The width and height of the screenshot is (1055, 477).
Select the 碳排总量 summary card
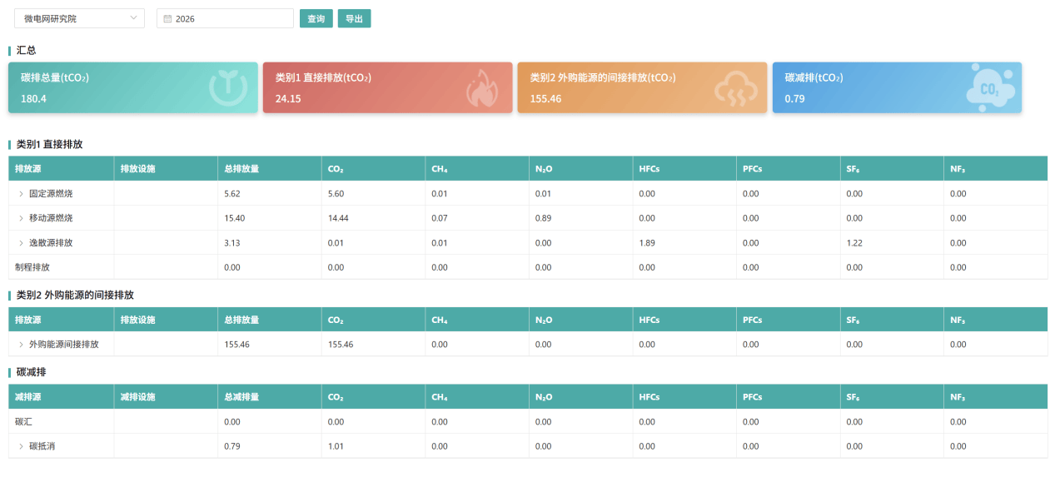pos(133,87)
